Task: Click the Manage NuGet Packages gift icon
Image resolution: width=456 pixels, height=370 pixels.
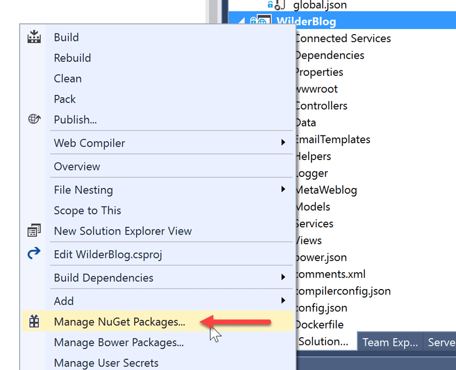Action: tap(34, 321)
